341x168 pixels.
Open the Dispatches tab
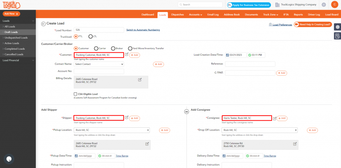pos(177,15)
